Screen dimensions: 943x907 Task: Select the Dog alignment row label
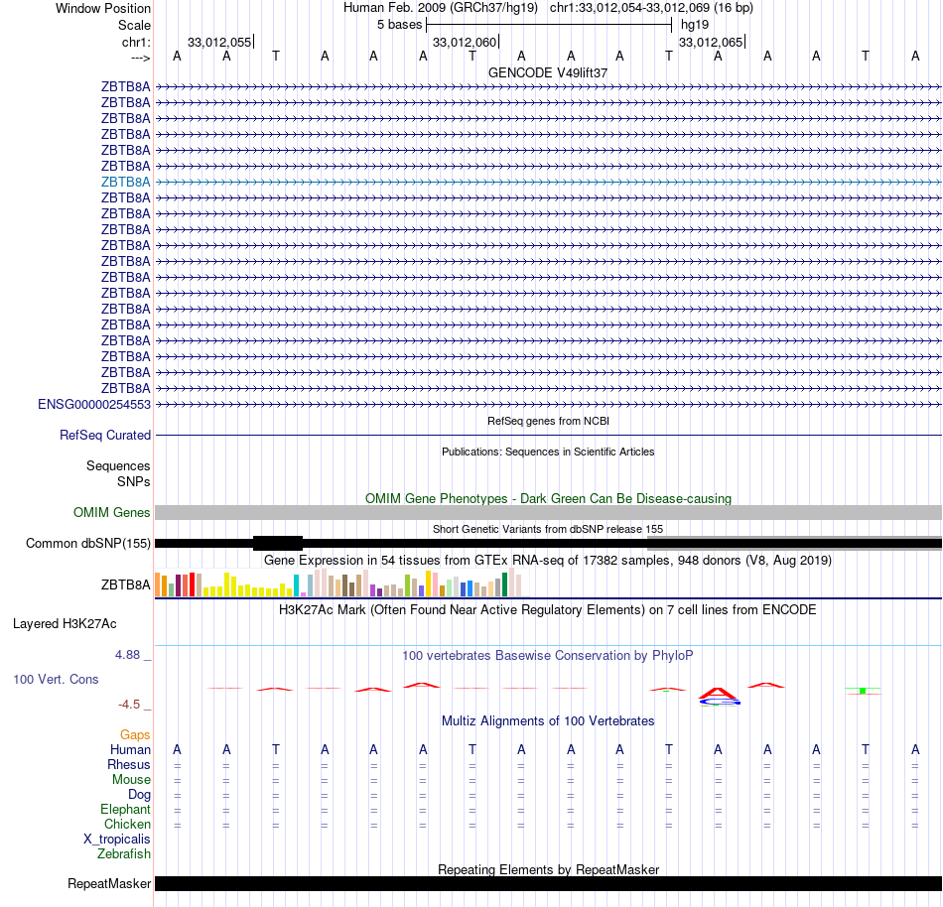[139, 794]
